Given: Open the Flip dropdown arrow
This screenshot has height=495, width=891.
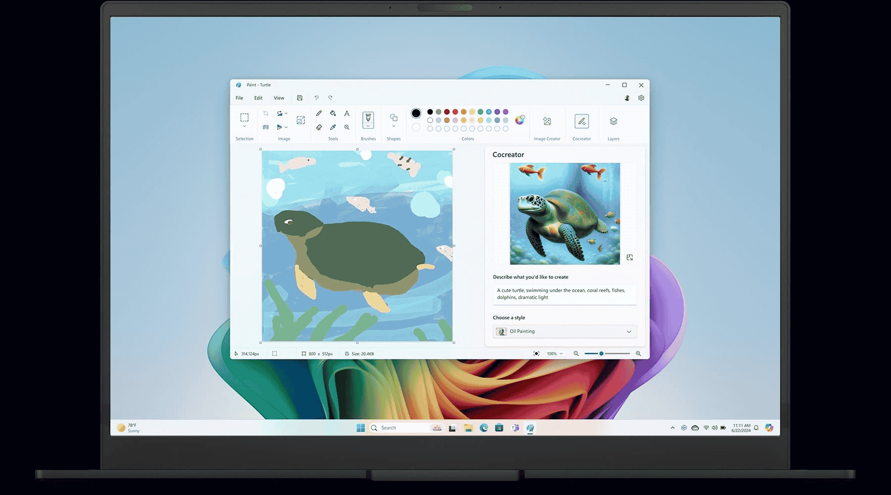Looking at the screenshot, I should coord(286,127).
